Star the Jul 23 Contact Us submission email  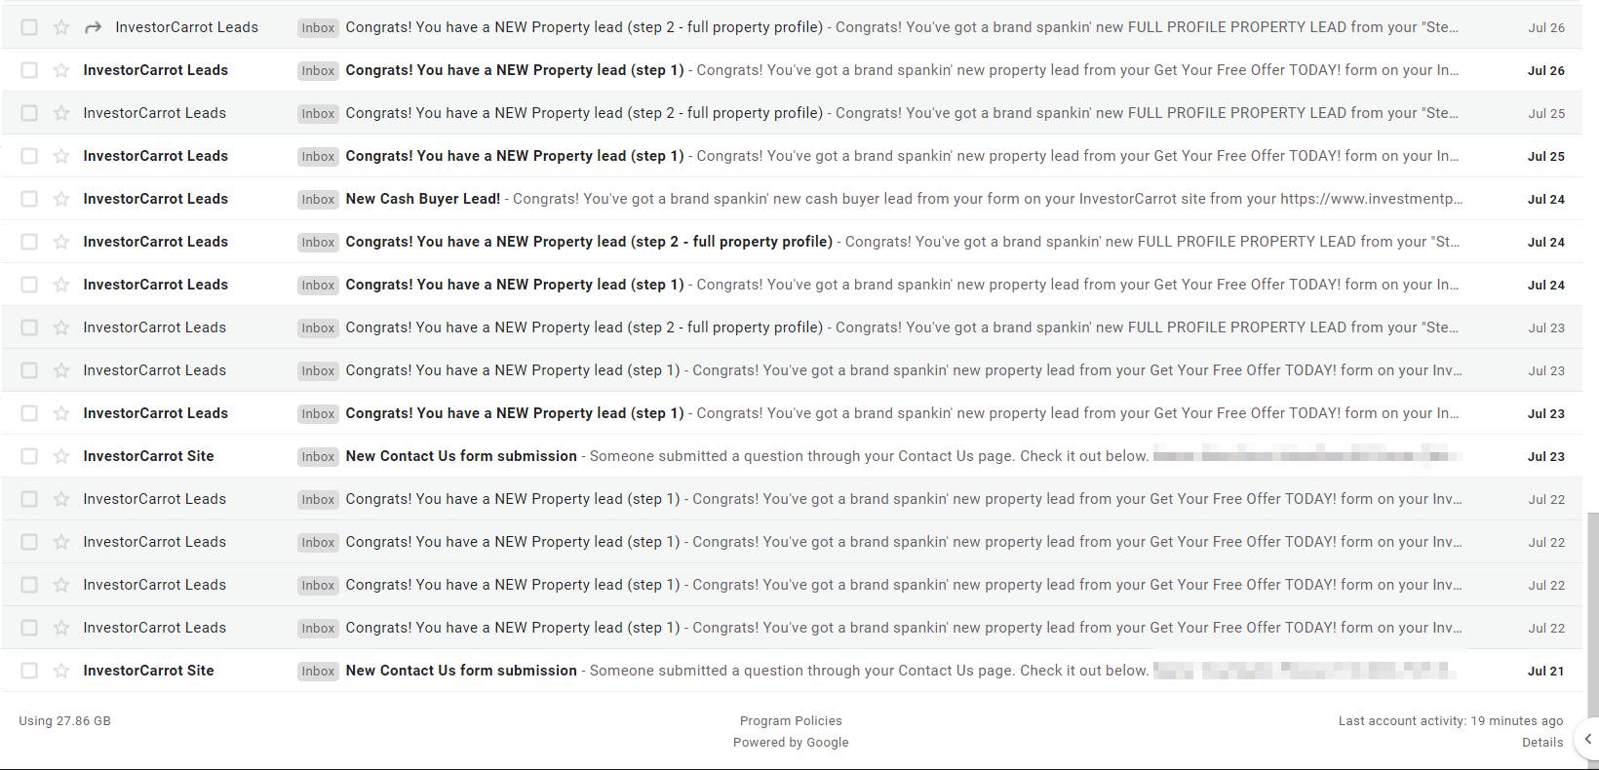61,456
